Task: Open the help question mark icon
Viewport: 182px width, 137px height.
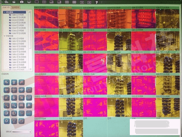Action: pos(96,2)
